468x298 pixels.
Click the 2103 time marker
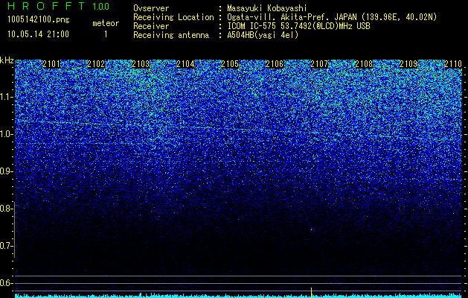141,64
